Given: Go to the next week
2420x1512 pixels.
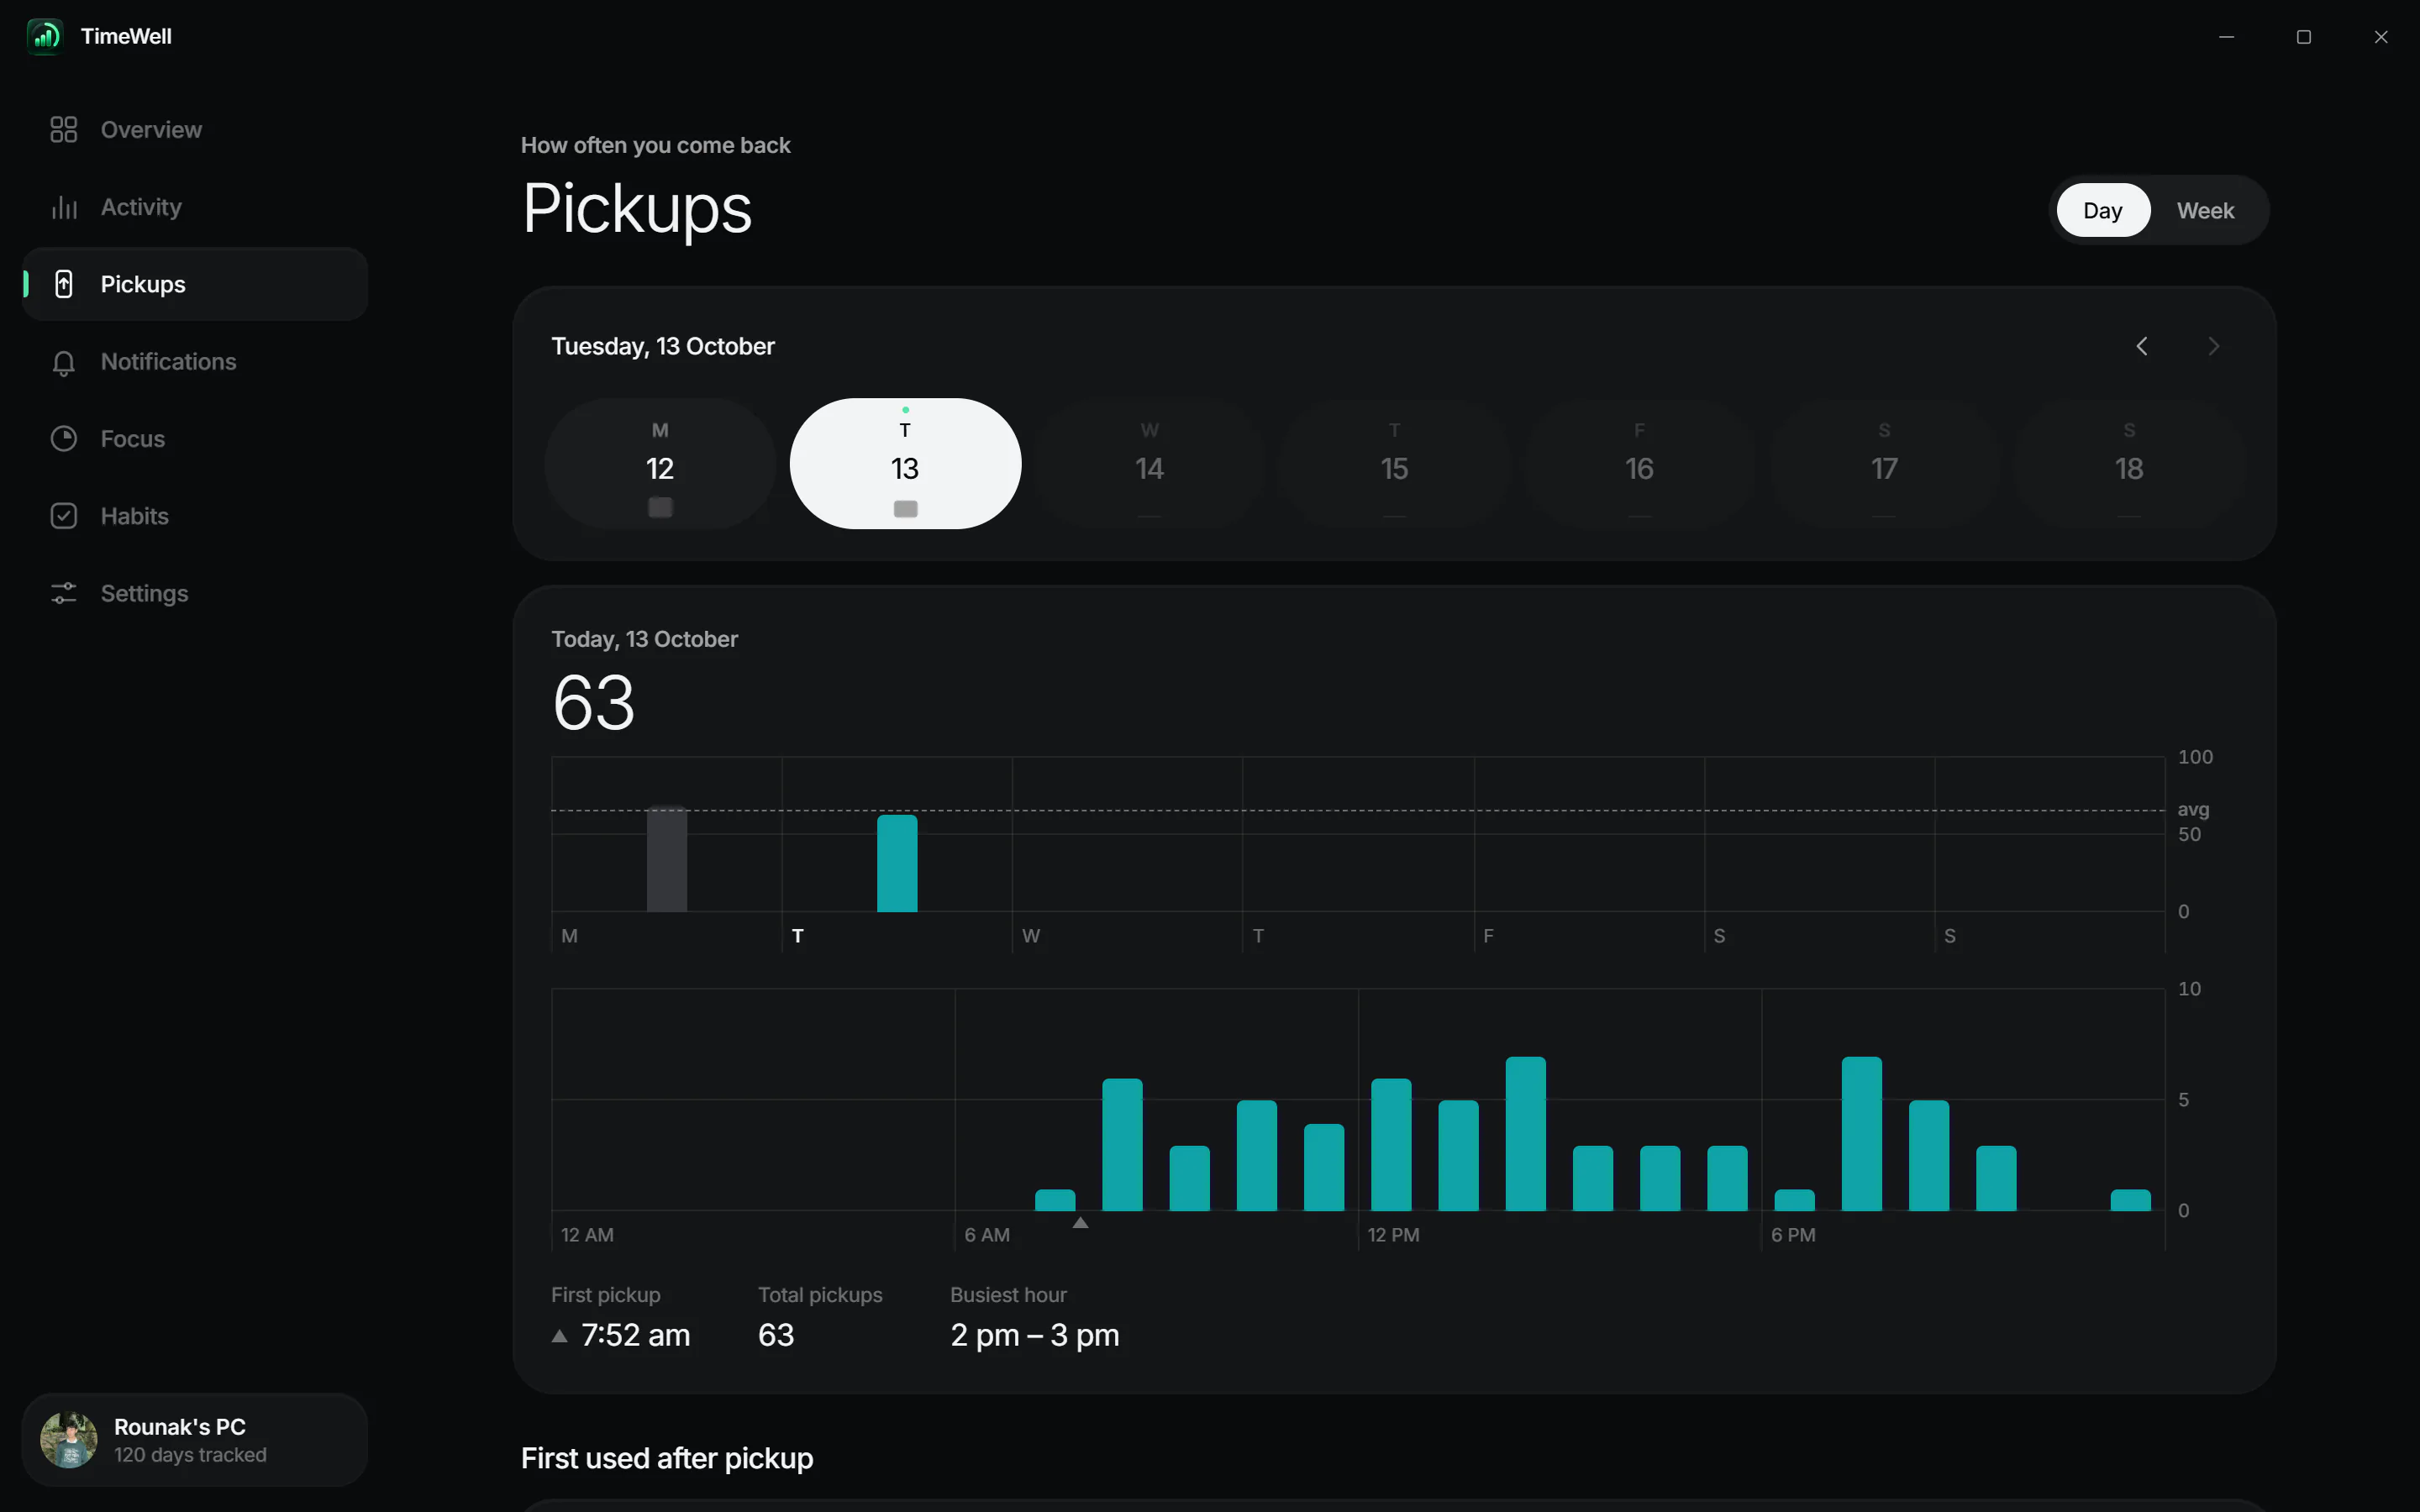Looking at the screenshot, I should coord(2213,346).
